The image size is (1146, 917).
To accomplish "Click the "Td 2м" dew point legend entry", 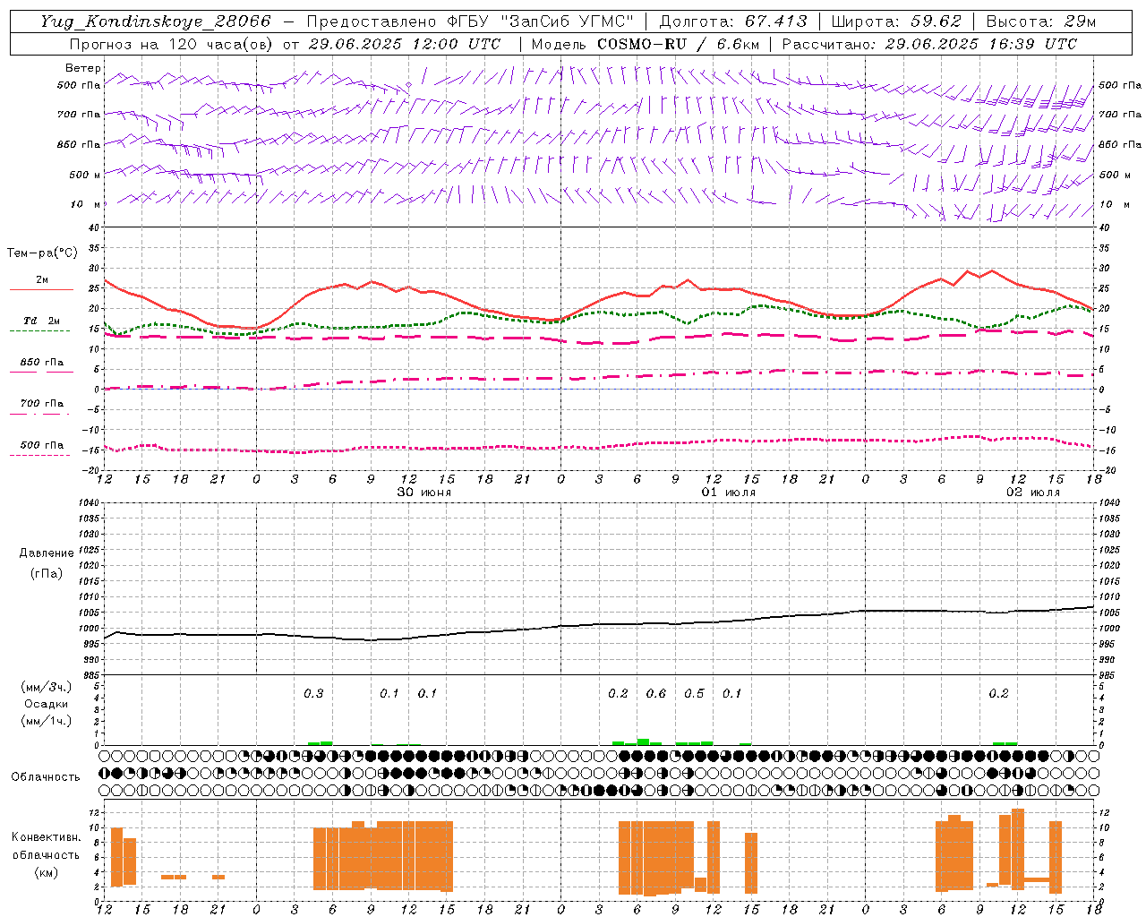I will pyautogui.click(x=42, y=321).
